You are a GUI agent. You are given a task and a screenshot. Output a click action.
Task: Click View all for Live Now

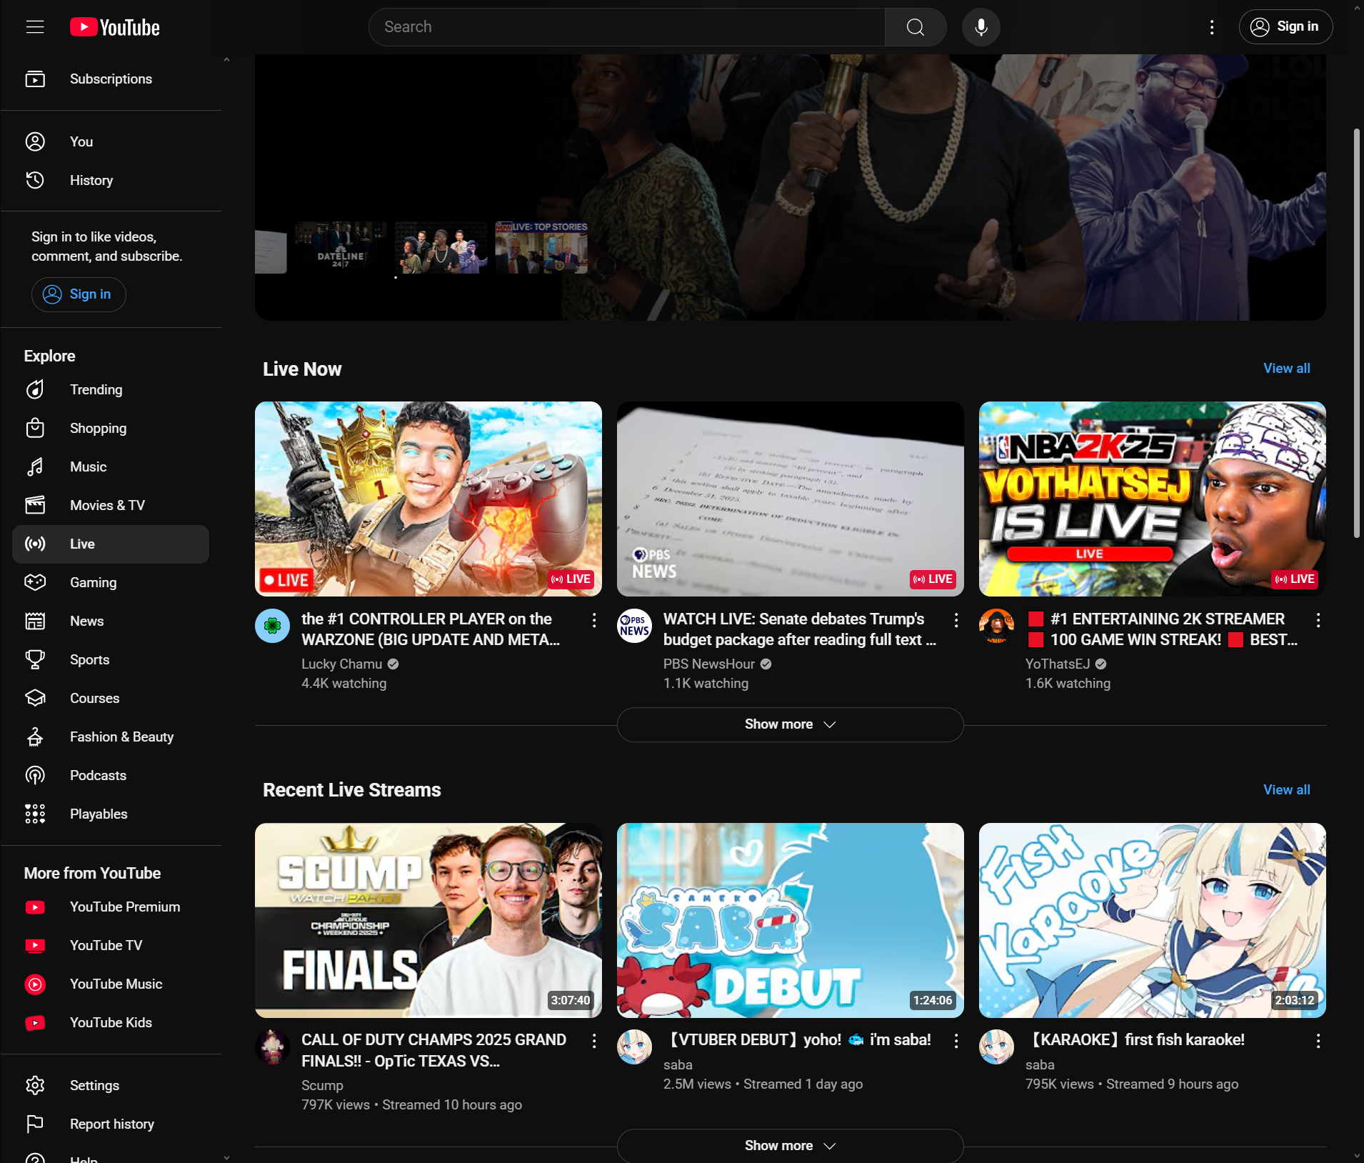point(1286,369)
